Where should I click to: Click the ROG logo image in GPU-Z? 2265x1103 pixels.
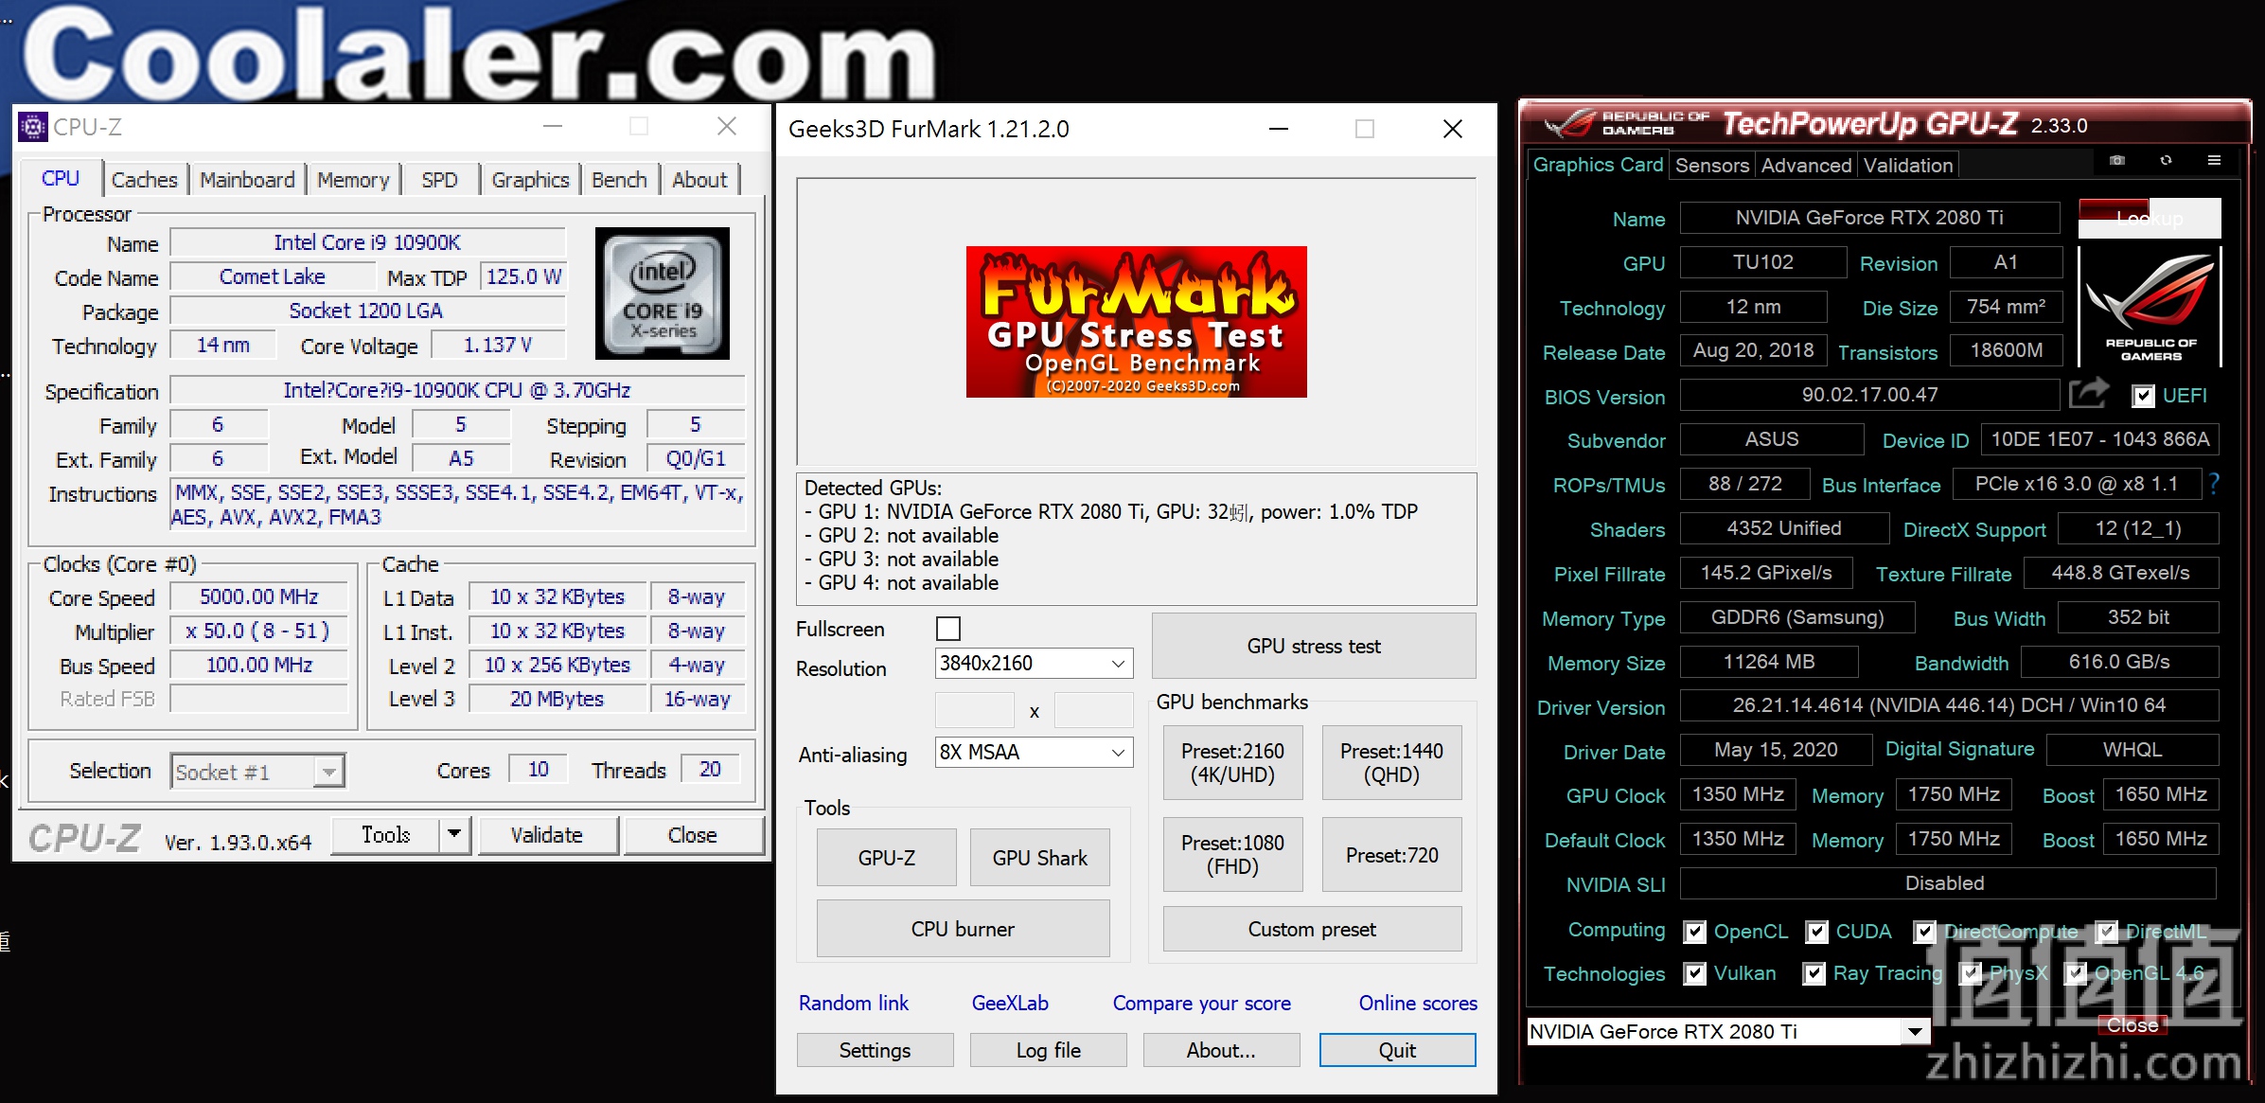2150,307
